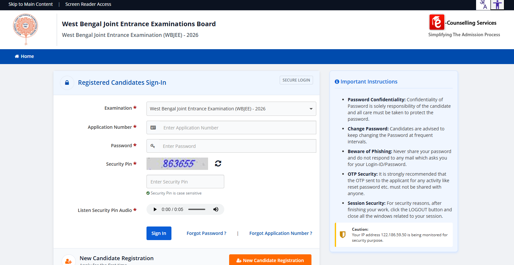The image size is (514, 265).
Task: Click the e-Counselling Services logo
Action: (x=437, y=23)
